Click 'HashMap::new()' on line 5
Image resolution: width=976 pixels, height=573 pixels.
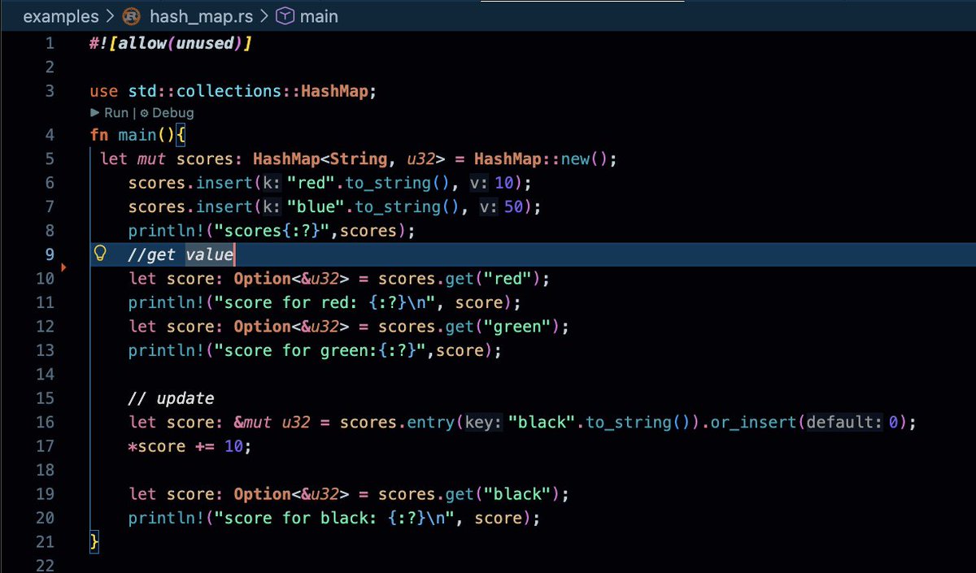pos(541,158)
